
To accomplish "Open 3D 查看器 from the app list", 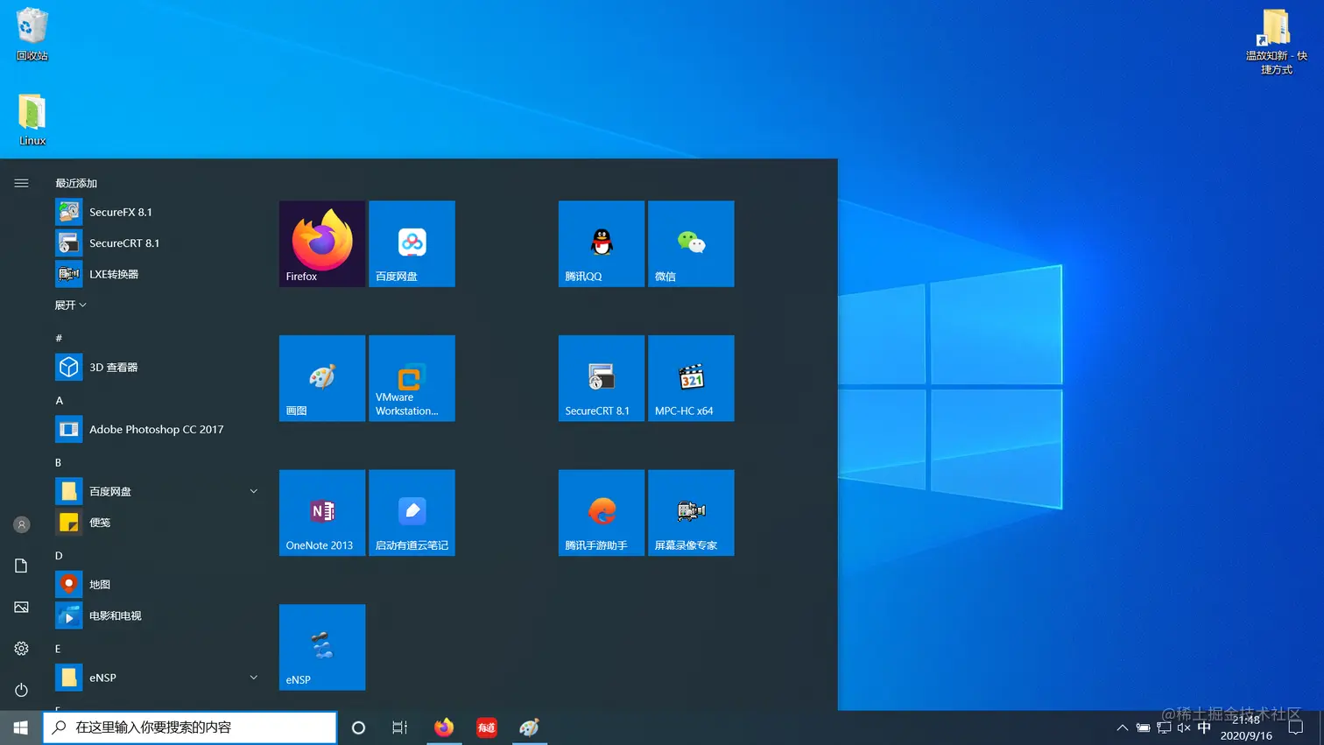I will 158,368.
